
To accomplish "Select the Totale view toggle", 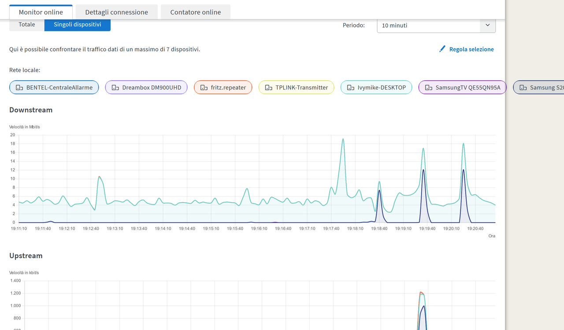I will point(27,25).
